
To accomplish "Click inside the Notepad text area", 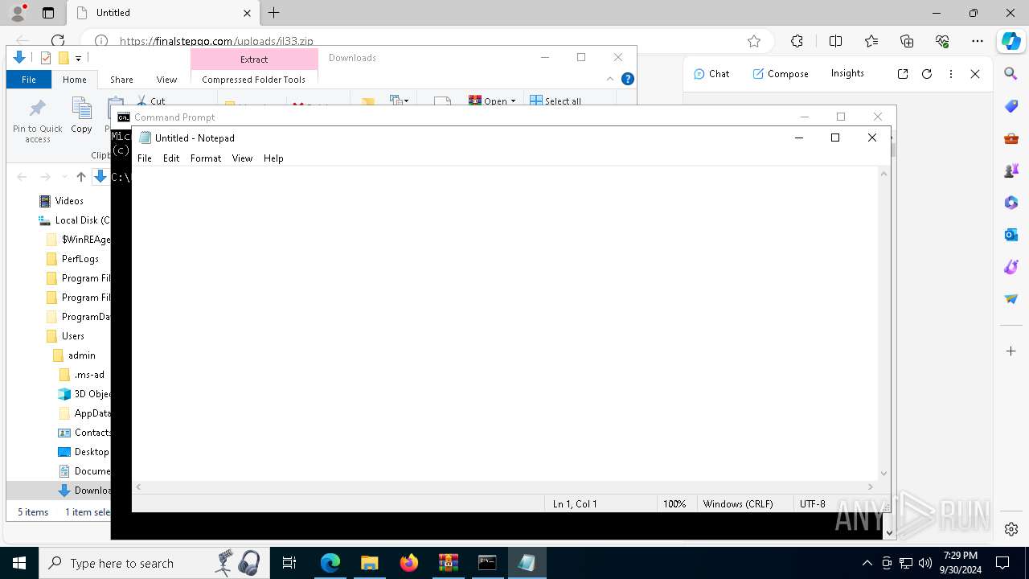I will click(x=506, y=322).
